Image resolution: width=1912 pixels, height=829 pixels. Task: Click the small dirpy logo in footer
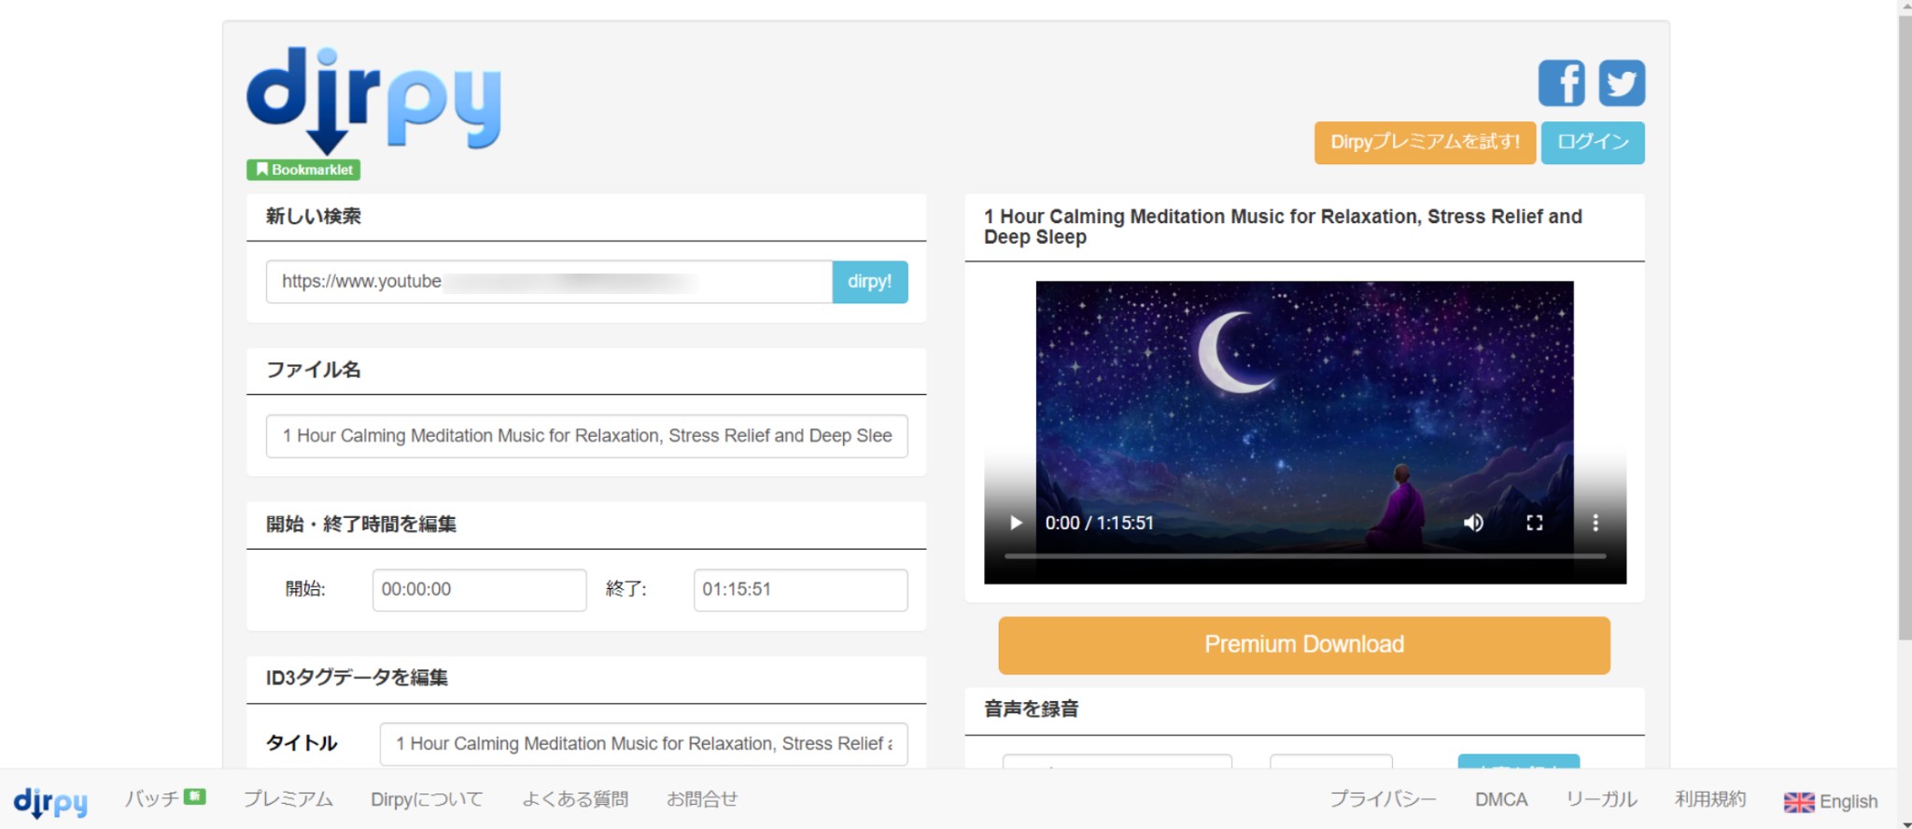50,802
